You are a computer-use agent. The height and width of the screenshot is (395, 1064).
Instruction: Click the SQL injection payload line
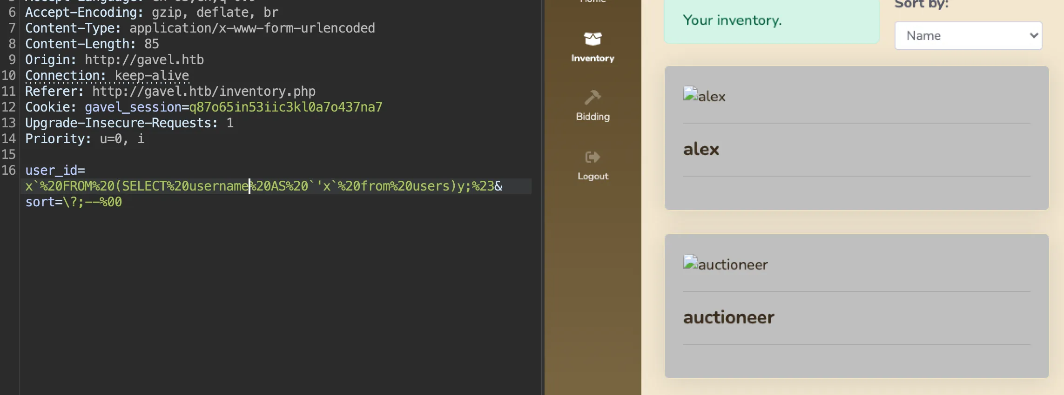(263, 186)
